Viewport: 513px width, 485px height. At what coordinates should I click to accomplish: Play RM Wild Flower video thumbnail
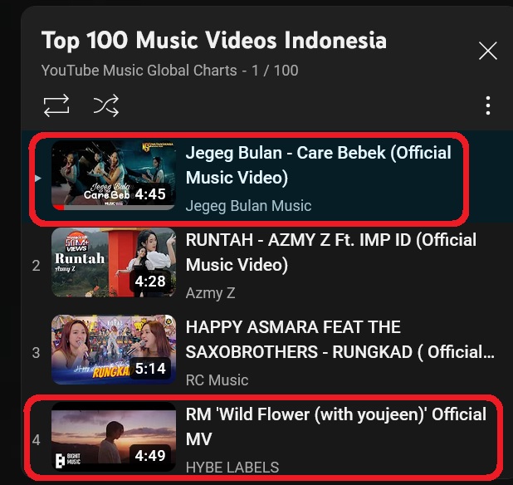click(x=114, y=437)
